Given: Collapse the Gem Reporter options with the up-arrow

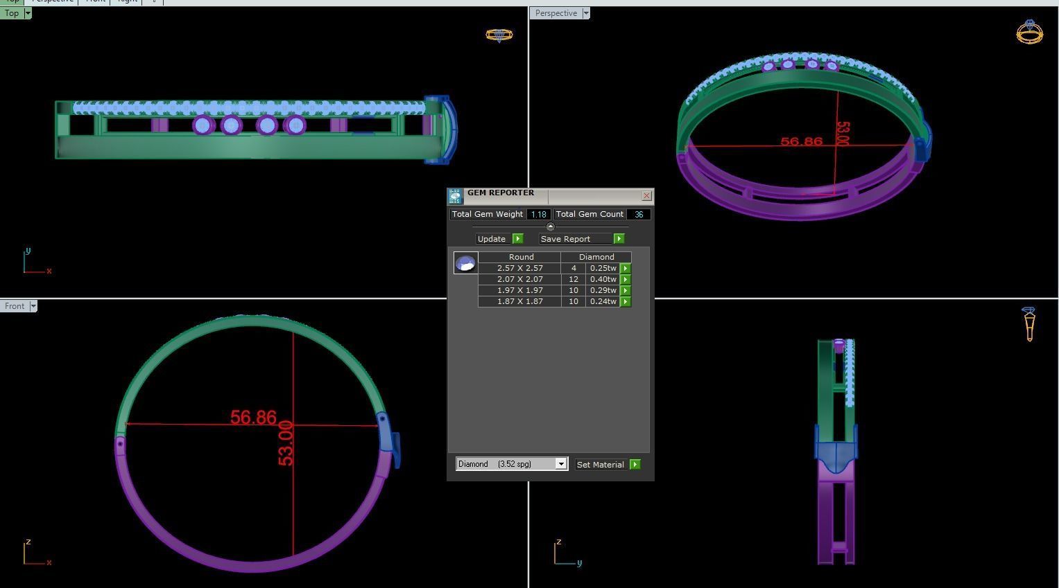Looking at the screenshot, I should point(551,226).
